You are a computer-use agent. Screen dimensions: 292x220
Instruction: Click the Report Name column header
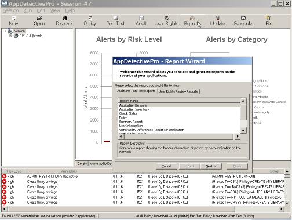tap(180, 101)
